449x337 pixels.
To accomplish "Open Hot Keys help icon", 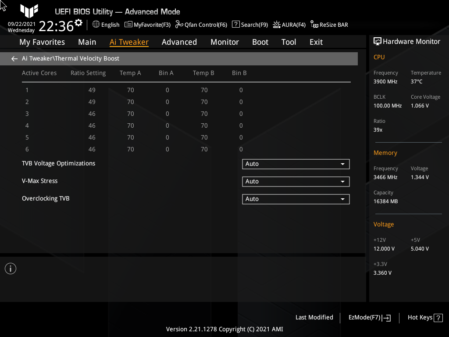I will pos(438,318).
